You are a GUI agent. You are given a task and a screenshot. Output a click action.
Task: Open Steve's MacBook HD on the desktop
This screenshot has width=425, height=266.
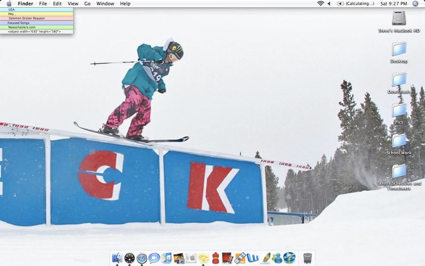(x=398, y=20)
